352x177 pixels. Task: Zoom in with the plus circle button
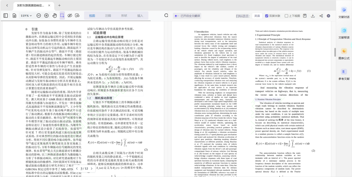point(46,16)
